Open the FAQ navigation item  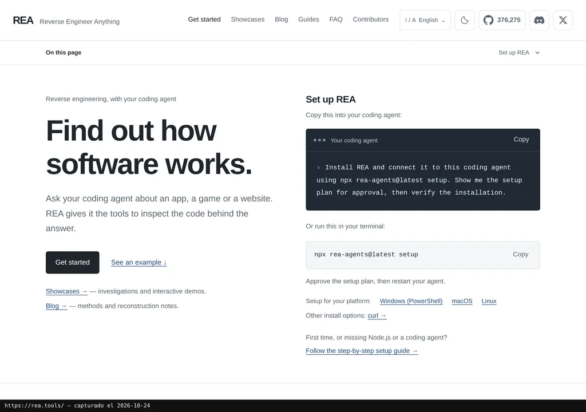point(336,19)
